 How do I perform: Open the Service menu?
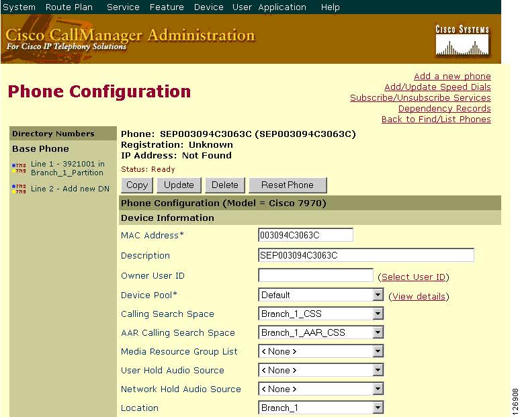123,7
